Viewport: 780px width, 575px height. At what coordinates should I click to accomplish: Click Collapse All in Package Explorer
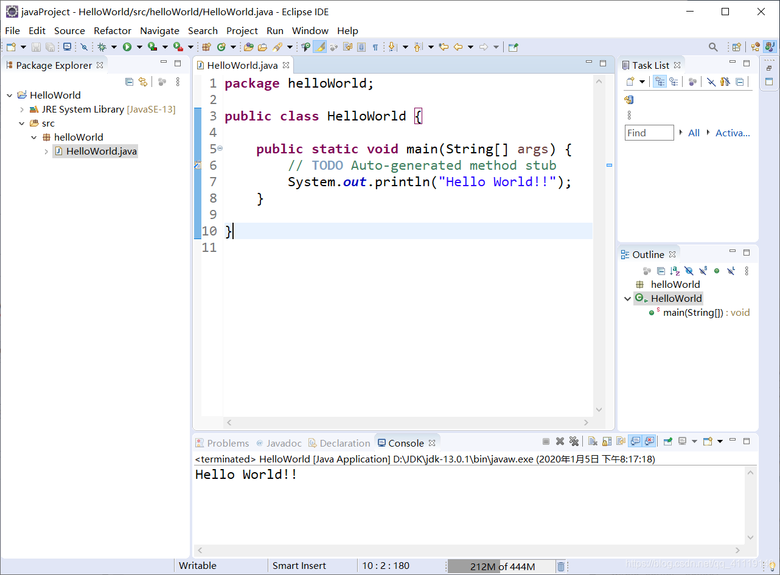pos(129,82)
